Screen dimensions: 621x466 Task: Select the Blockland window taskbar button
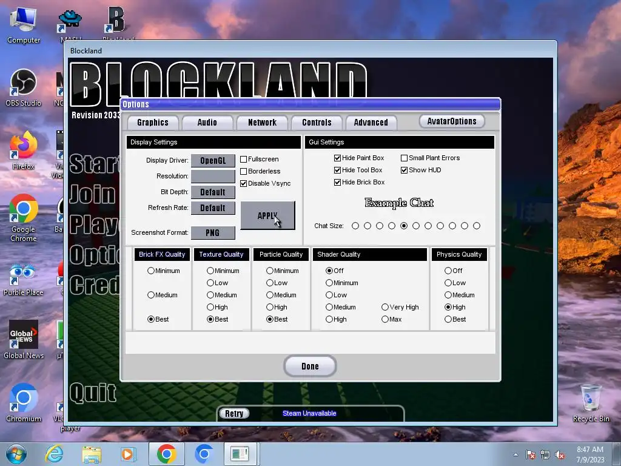240,454
